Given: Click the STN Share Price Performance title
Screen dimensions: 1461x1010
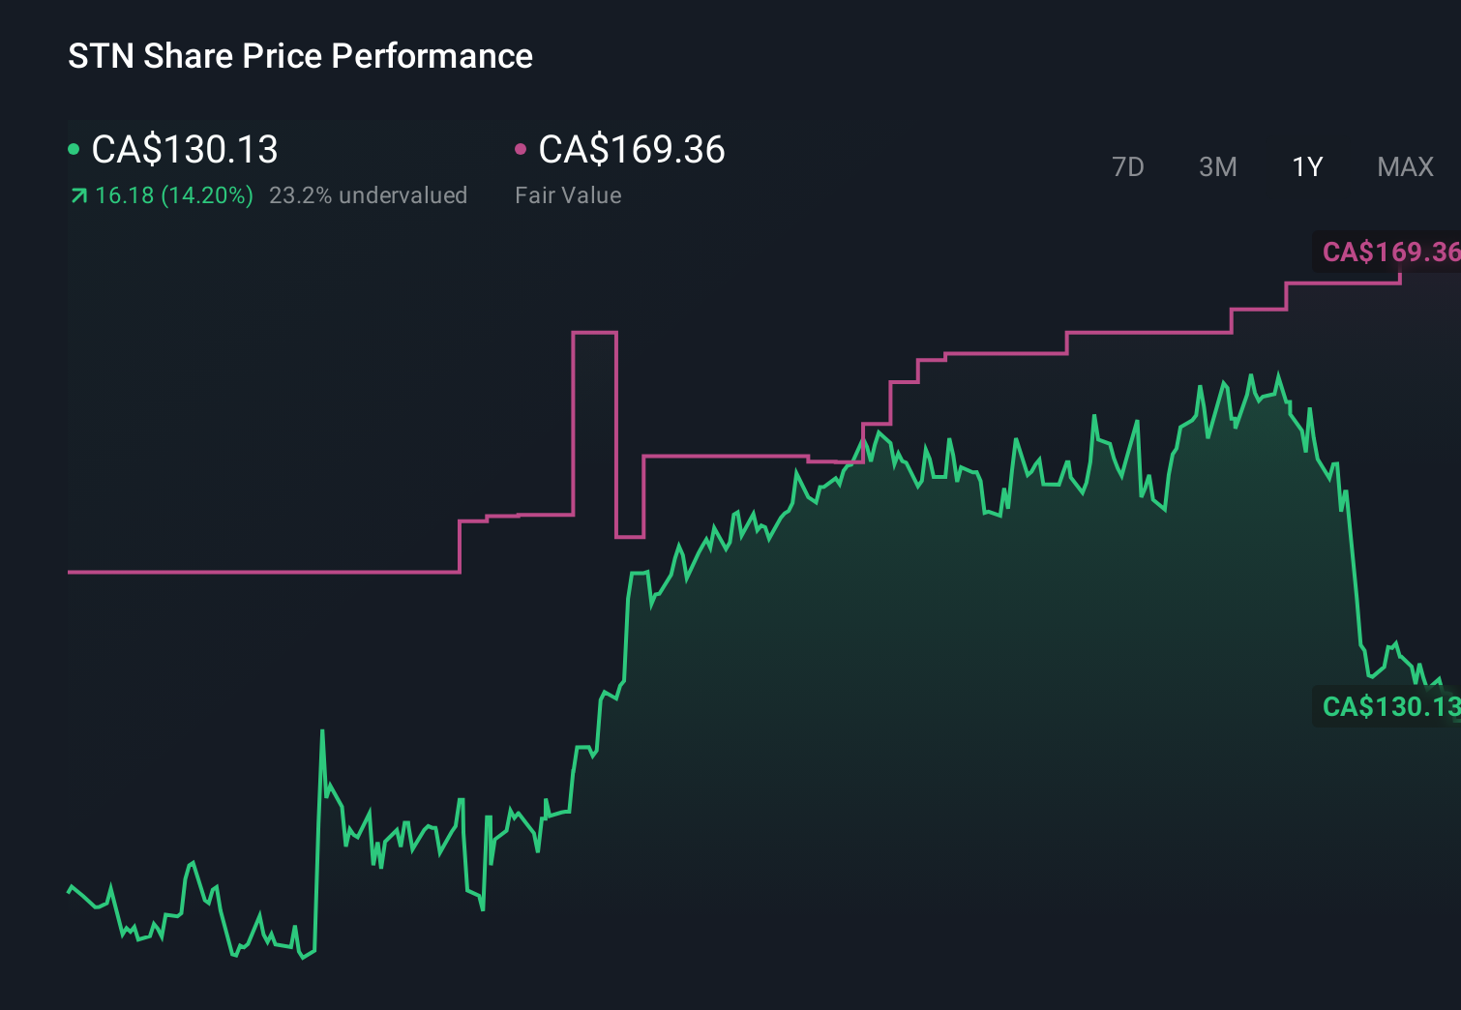Looking at the screenshot, I should (300, 55).
